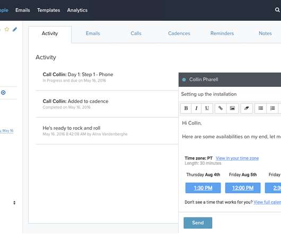
Task: Clear formatting with the eraser icon
Action: 247,108
